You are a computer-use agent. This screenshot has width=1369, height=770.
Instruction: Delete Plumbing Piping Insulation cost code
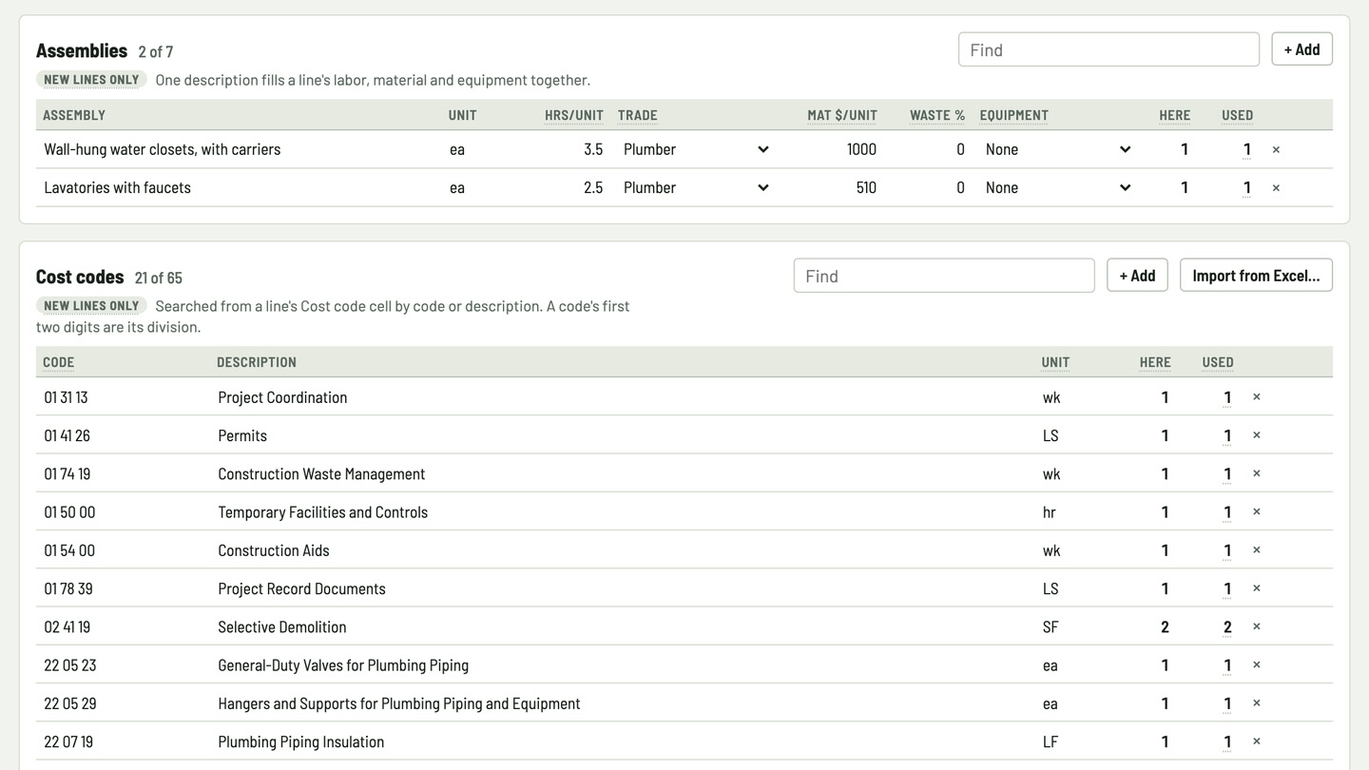point(1256,741)
